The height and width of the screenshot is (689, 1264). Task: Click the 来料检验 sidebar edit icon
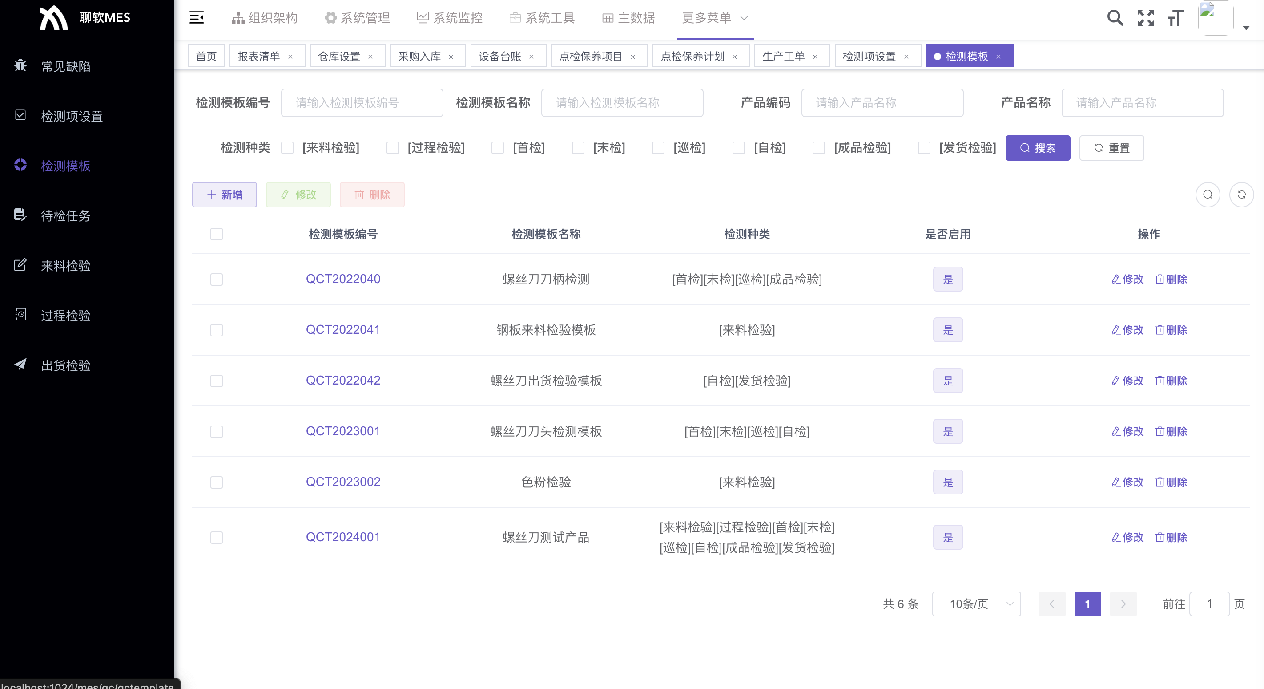tap(20, 265)
